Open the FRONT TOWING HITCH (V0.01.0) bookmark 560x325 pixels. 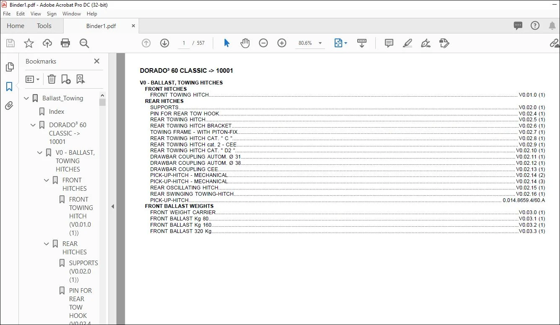pos(80,216)
